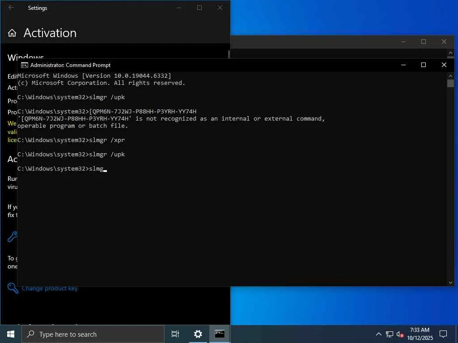Open network status tray icon
The image size is (458, 343).
pos(390,334)
